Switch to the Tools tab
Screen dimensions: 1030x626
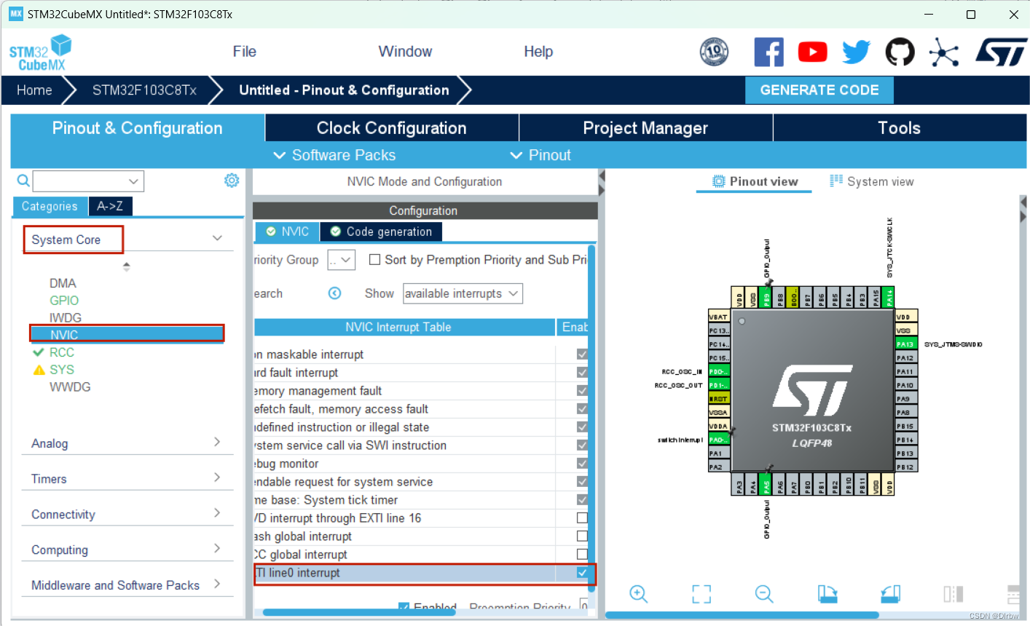[899, 128]
